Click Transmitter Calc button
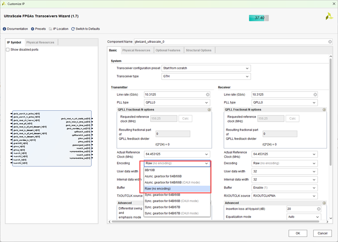The width and height of the screenshot is (338, 242). point(185,118)
